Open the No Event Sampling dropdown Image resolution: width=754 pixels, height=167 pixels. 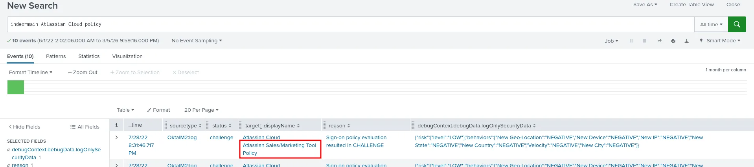(197, 41)
